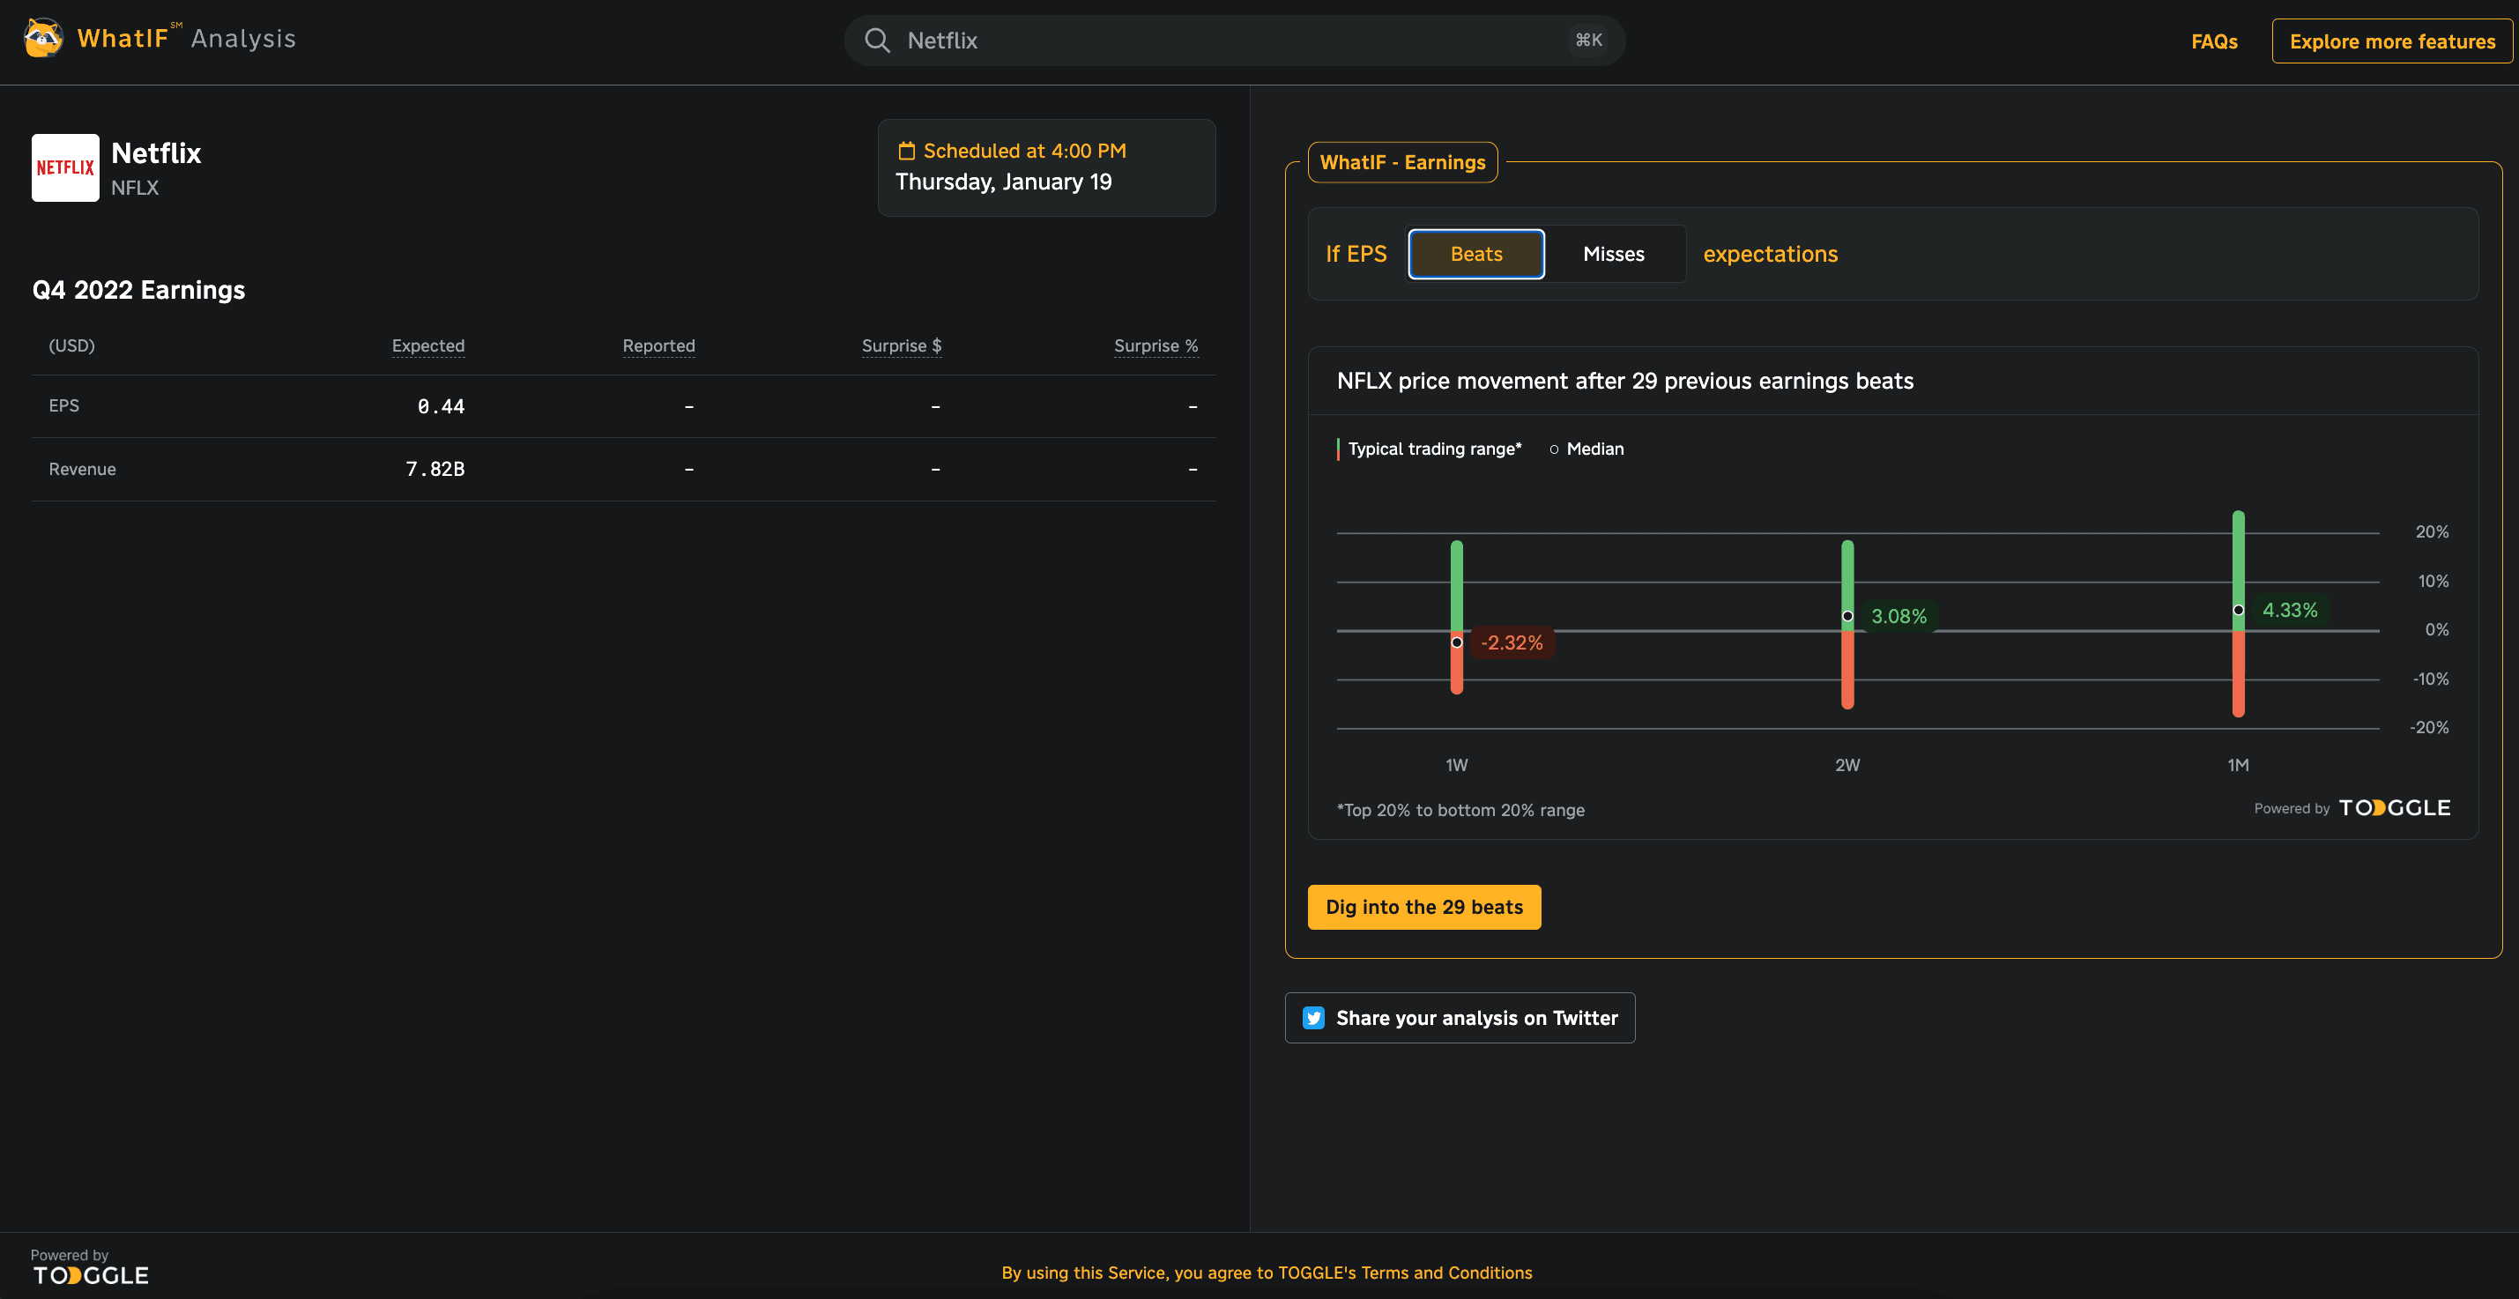This screenshot has height=1299, width=2519.
Task: Select the Beats toggle option
Action: point(1476,254)
